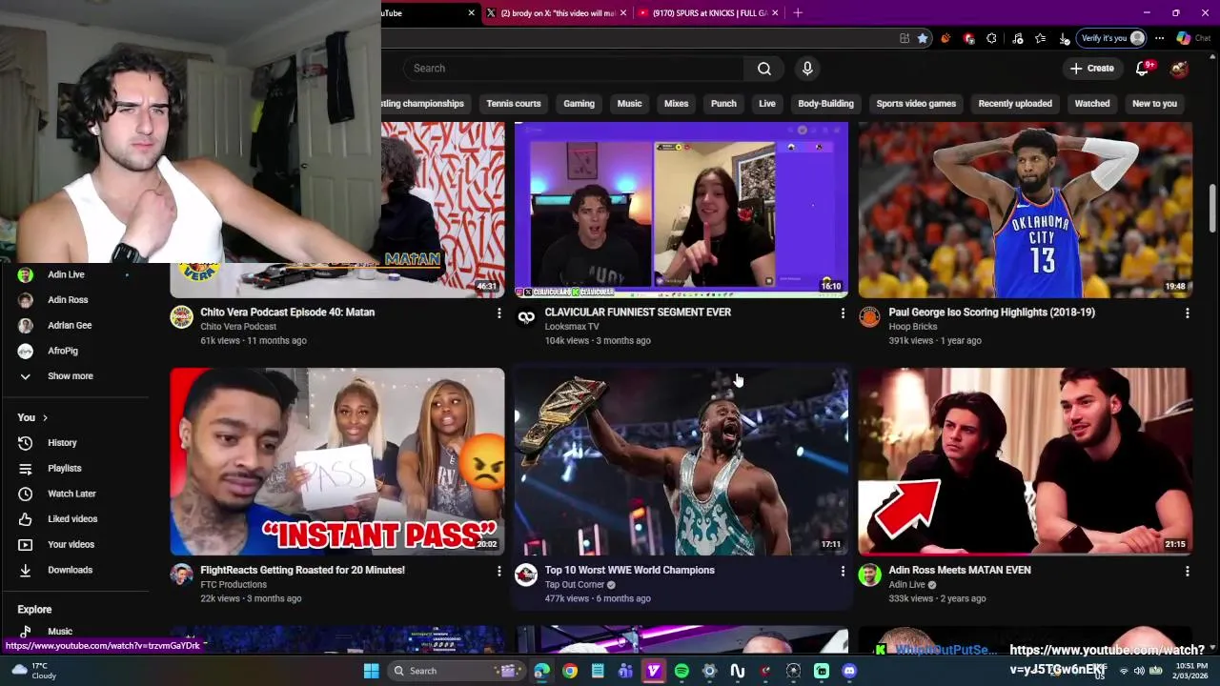Select the Mixes filter chip
The height and width of the screenshot is (686, 1220).
click(676, 104)
